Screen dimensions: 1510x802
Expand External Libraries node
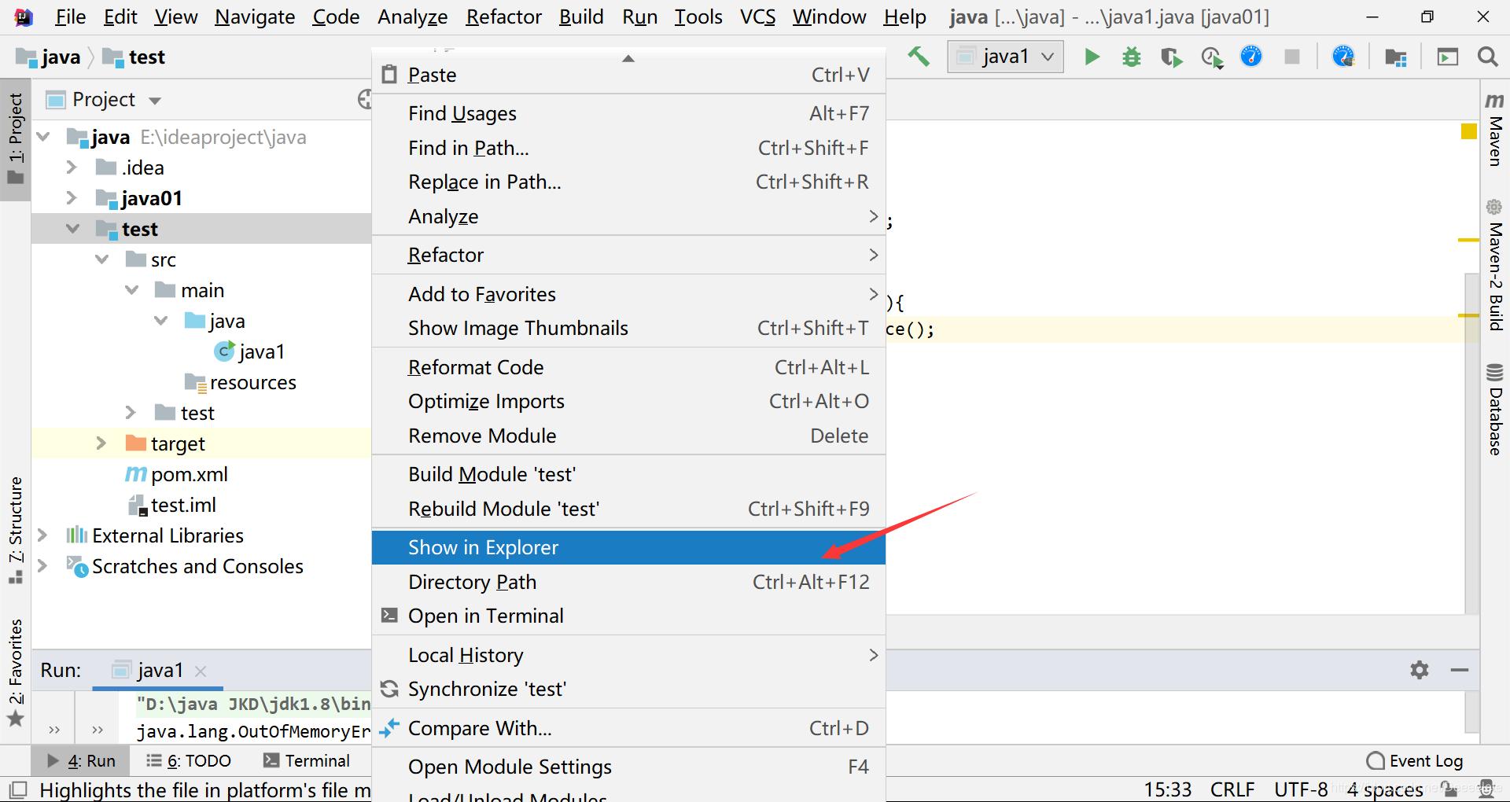pos(42,535)
